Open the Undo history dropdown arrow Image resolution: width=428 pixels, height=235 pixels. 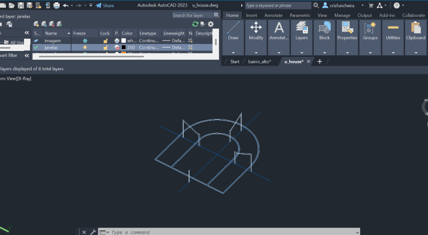[x=72, y=5]
